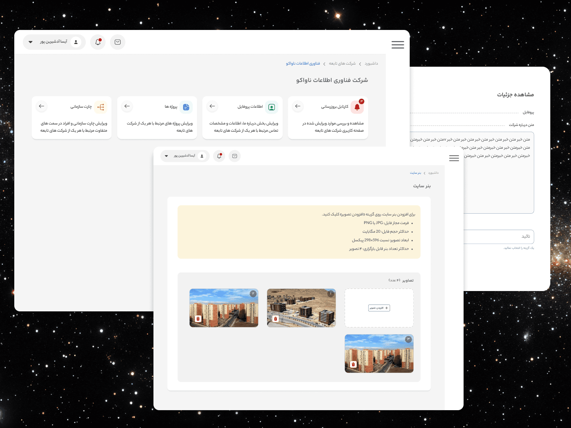Click the پروفایل section label in details window

coord(528,112)
